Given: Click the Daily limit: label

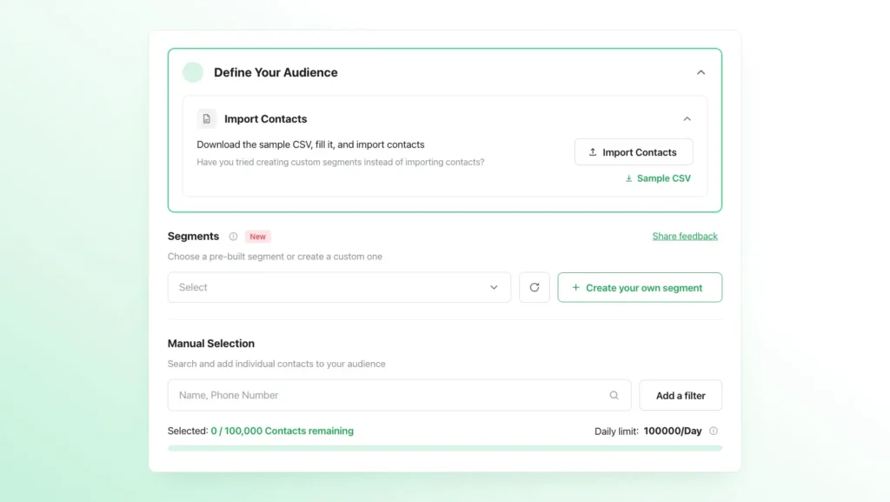Looking at the screenshot, I should click(x=616, y=432).
